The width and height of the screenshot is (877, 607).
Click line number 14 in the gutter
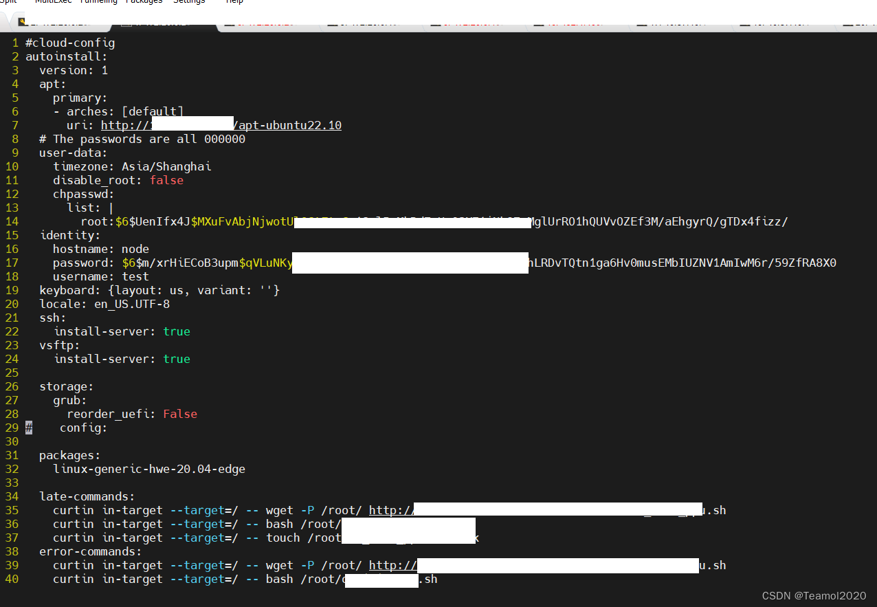tap(12, 221)
